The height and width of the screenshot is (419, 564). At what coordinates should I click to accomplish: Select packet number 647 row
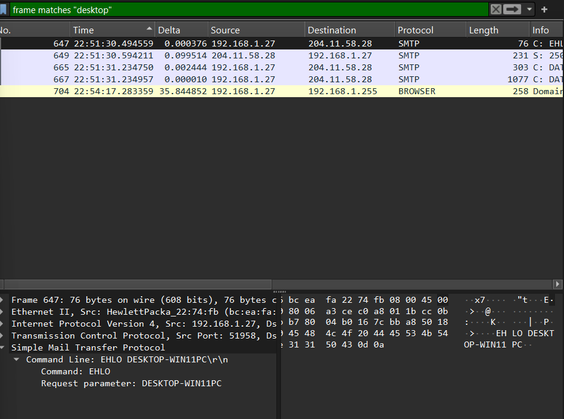[x=282, y=44]
